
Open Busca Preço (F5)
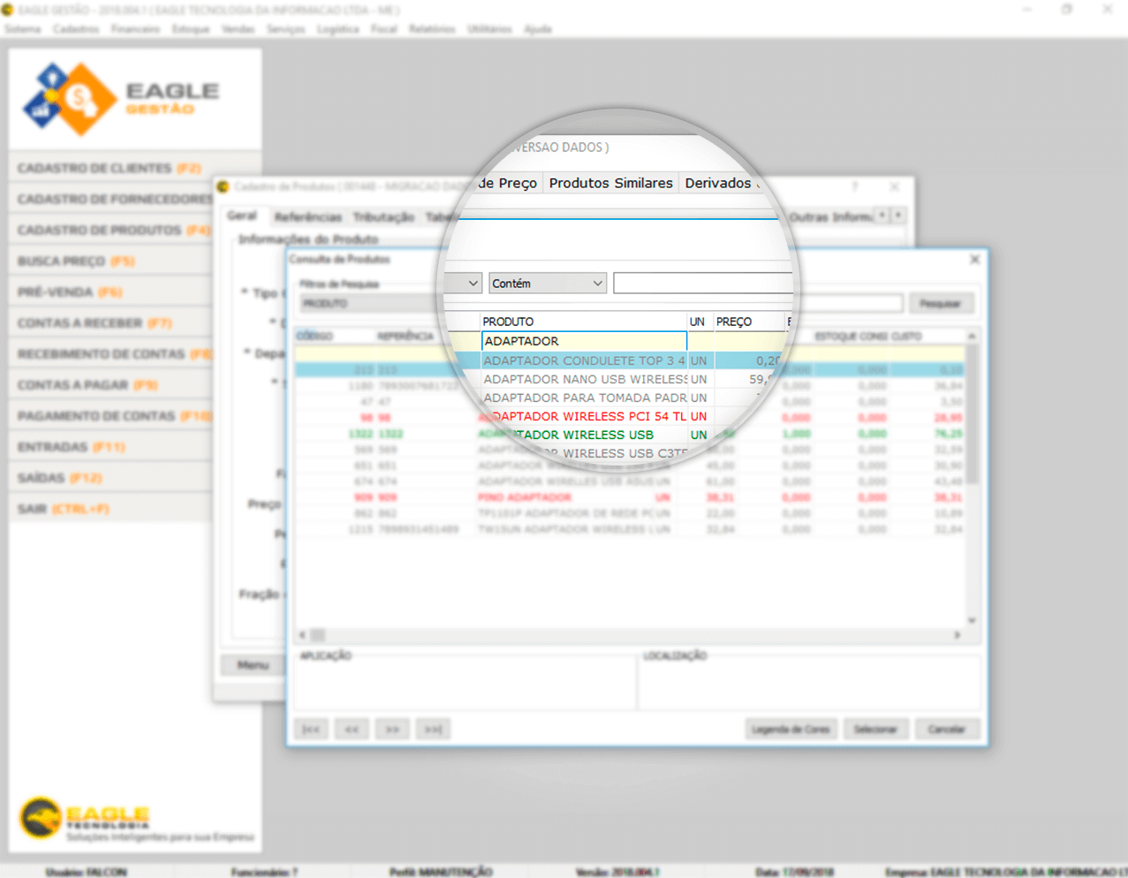[110, 261]
